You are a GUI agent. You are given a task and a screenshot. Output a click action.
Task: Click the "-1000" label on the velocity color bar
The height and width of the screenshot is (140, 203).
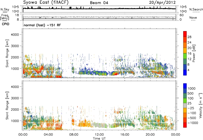pyautogui.click(x=193, y=123)
